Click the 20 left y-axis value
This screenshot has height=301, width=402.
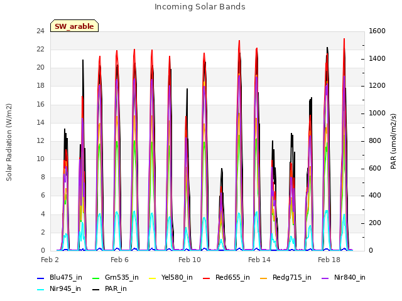[40, 68]
